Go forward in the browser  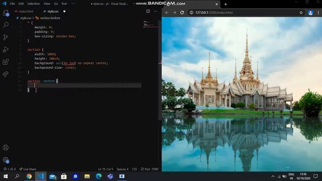[175, 13]
